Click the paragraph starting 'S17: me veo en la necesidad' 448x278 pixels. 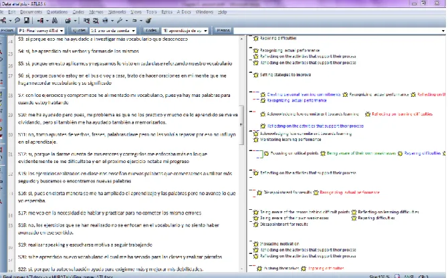(110, 213)
